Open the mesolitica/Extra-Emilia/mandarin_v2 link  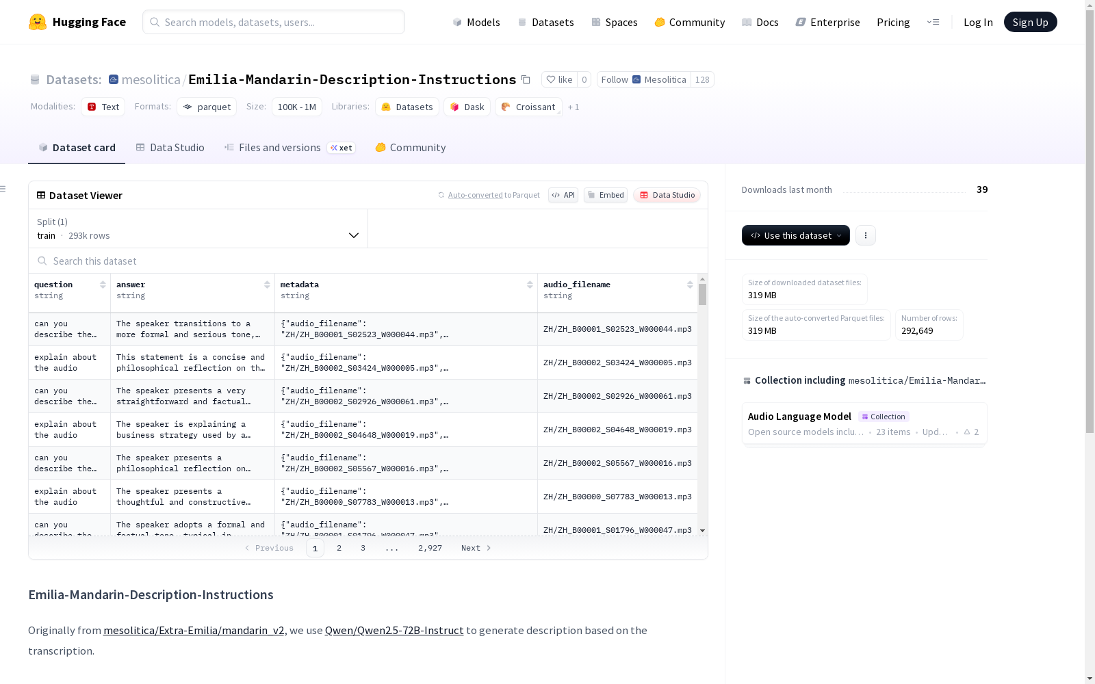pyautogui.click(x=194, y=630)
